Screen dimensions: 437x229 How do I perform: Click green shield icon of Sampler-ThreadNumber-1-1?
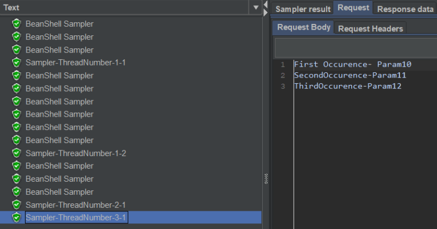click(x=17, y=63)
